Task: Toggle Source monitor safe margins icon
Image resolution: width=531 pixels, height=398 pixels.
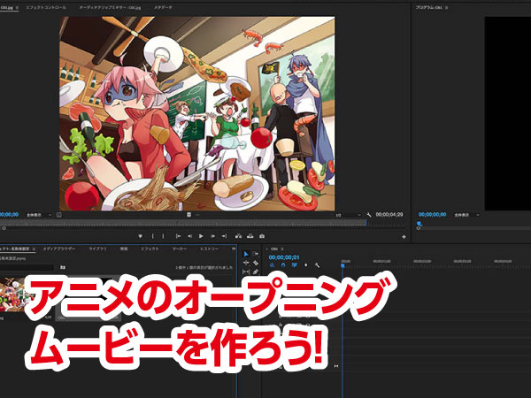Action: pos(59,215)
